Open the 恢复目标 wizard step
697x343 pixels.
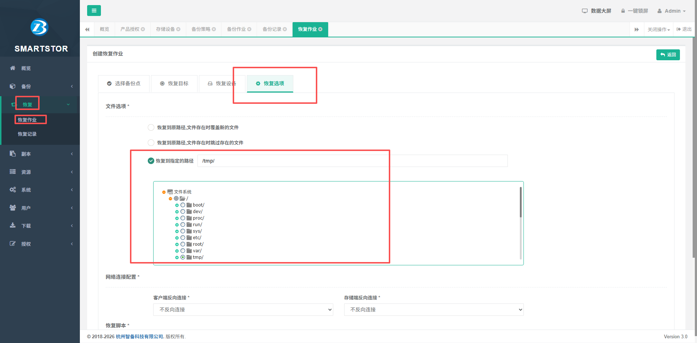pos(174,83)
